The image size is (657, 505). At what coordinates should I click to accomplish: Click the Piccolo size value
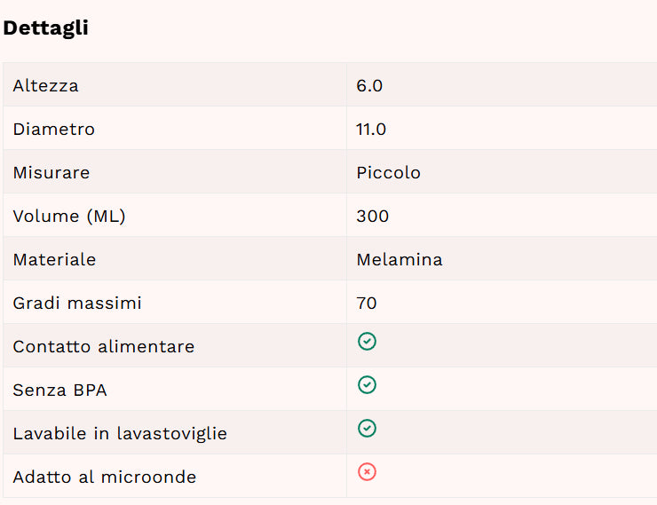tap(388, 173)
